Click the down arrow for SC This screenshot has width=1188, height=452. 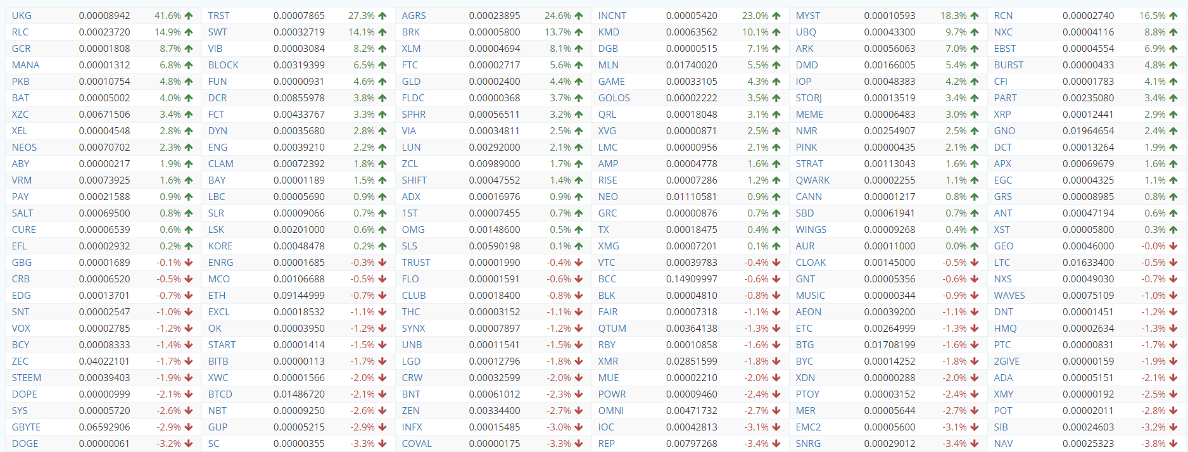pyautogui.click(x=382, y=444)
